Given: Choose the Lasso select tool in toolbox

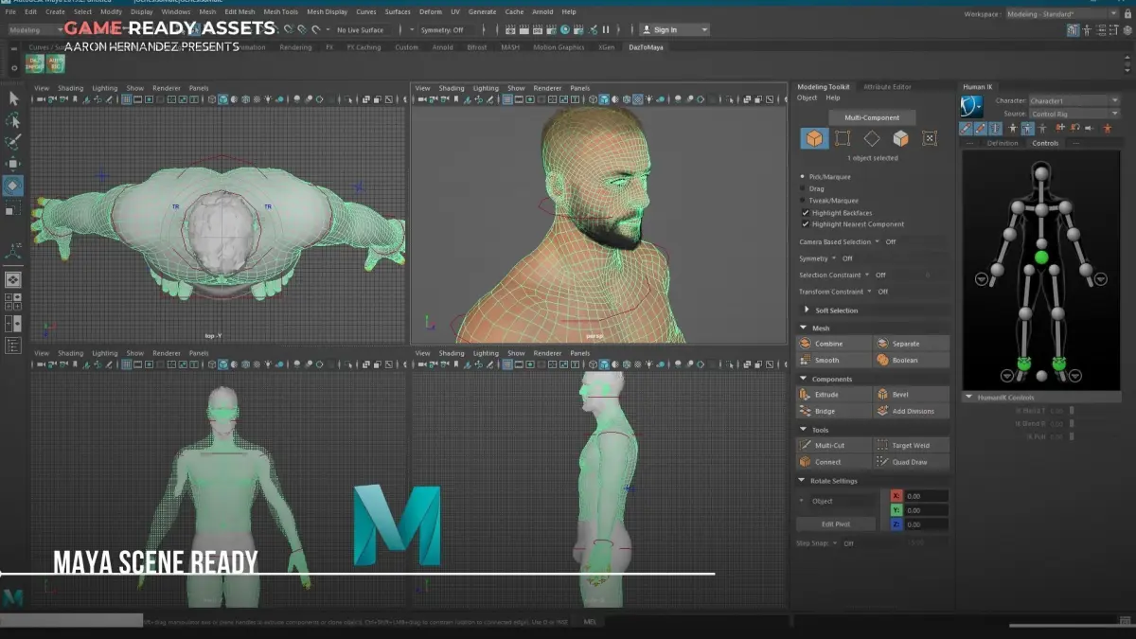Looking at the screenshot, I should (13, 120).
